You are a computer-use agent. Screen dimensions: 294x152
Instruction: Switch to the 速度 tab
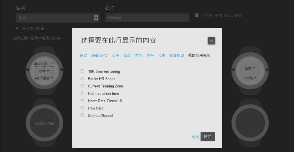83,55
